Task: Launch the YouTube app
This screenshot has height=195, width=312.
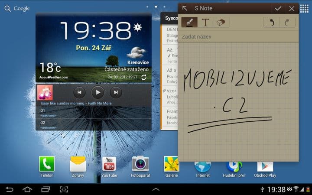Action: (109, 165)
